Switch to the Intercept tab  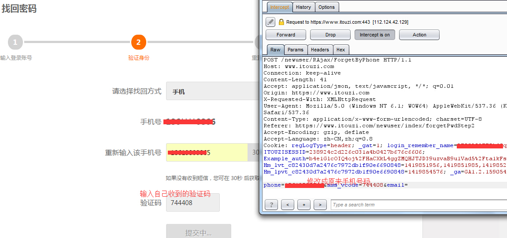click(x=280, y=7)
